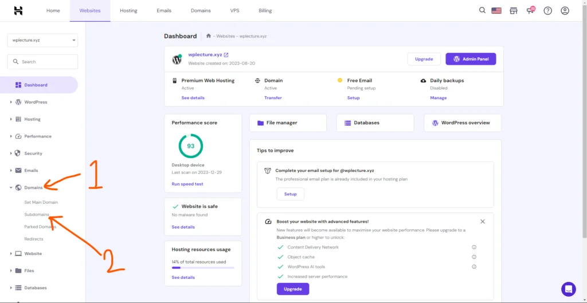The image size is (587, 303).
Task: Expand the Files sidebar section
Action: click(x=11, y=270)
